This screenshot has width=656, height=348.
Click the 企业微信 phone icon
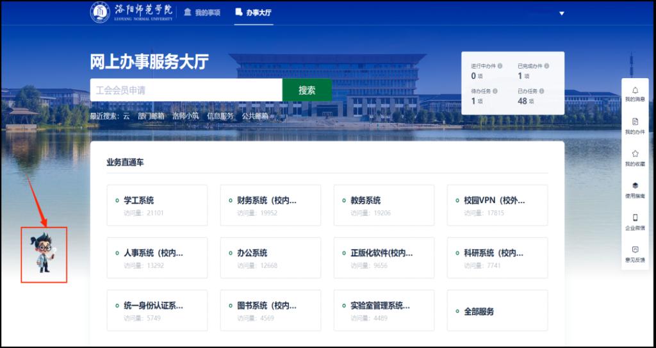tap(635, 218)
